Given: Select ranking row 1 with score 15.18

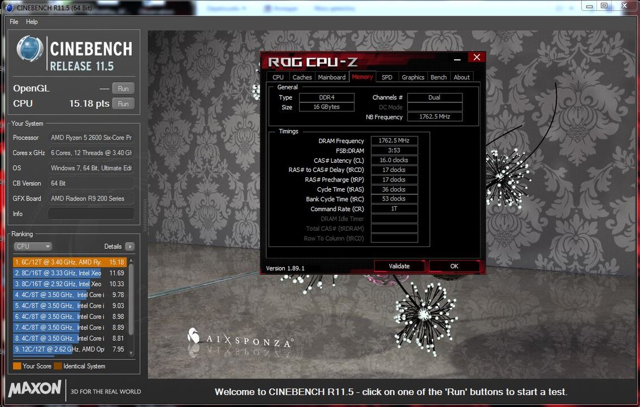Looking at the screenshot, I should [70, 262].
